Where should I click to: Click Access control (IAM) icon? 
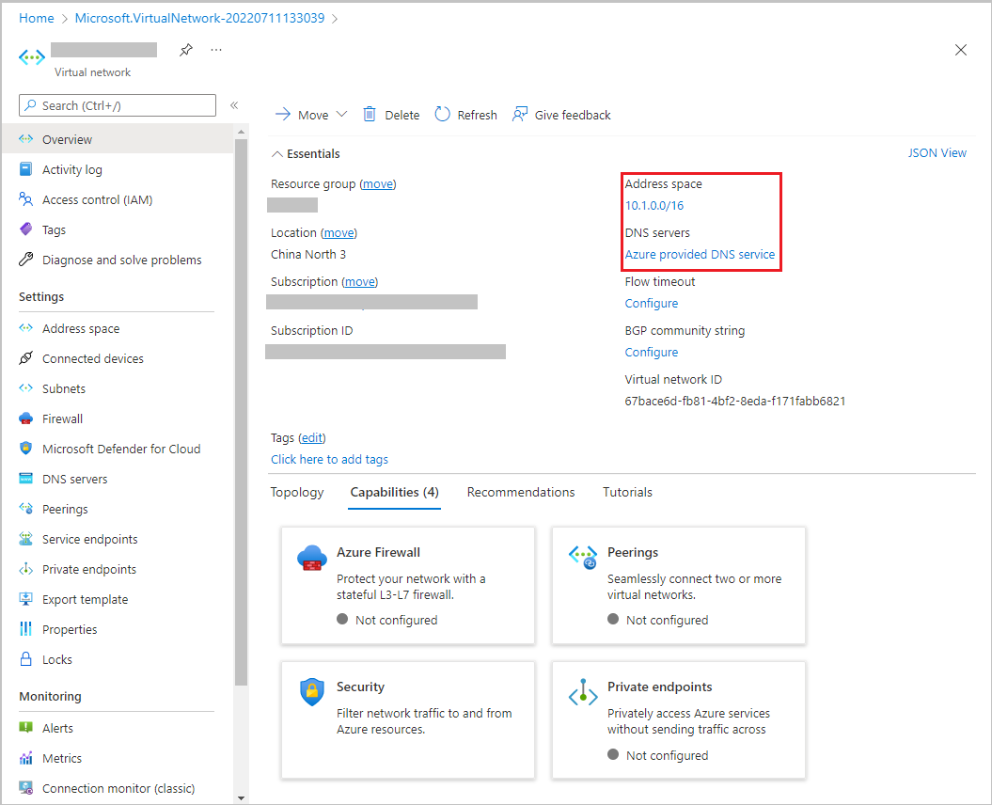(26, 199)
